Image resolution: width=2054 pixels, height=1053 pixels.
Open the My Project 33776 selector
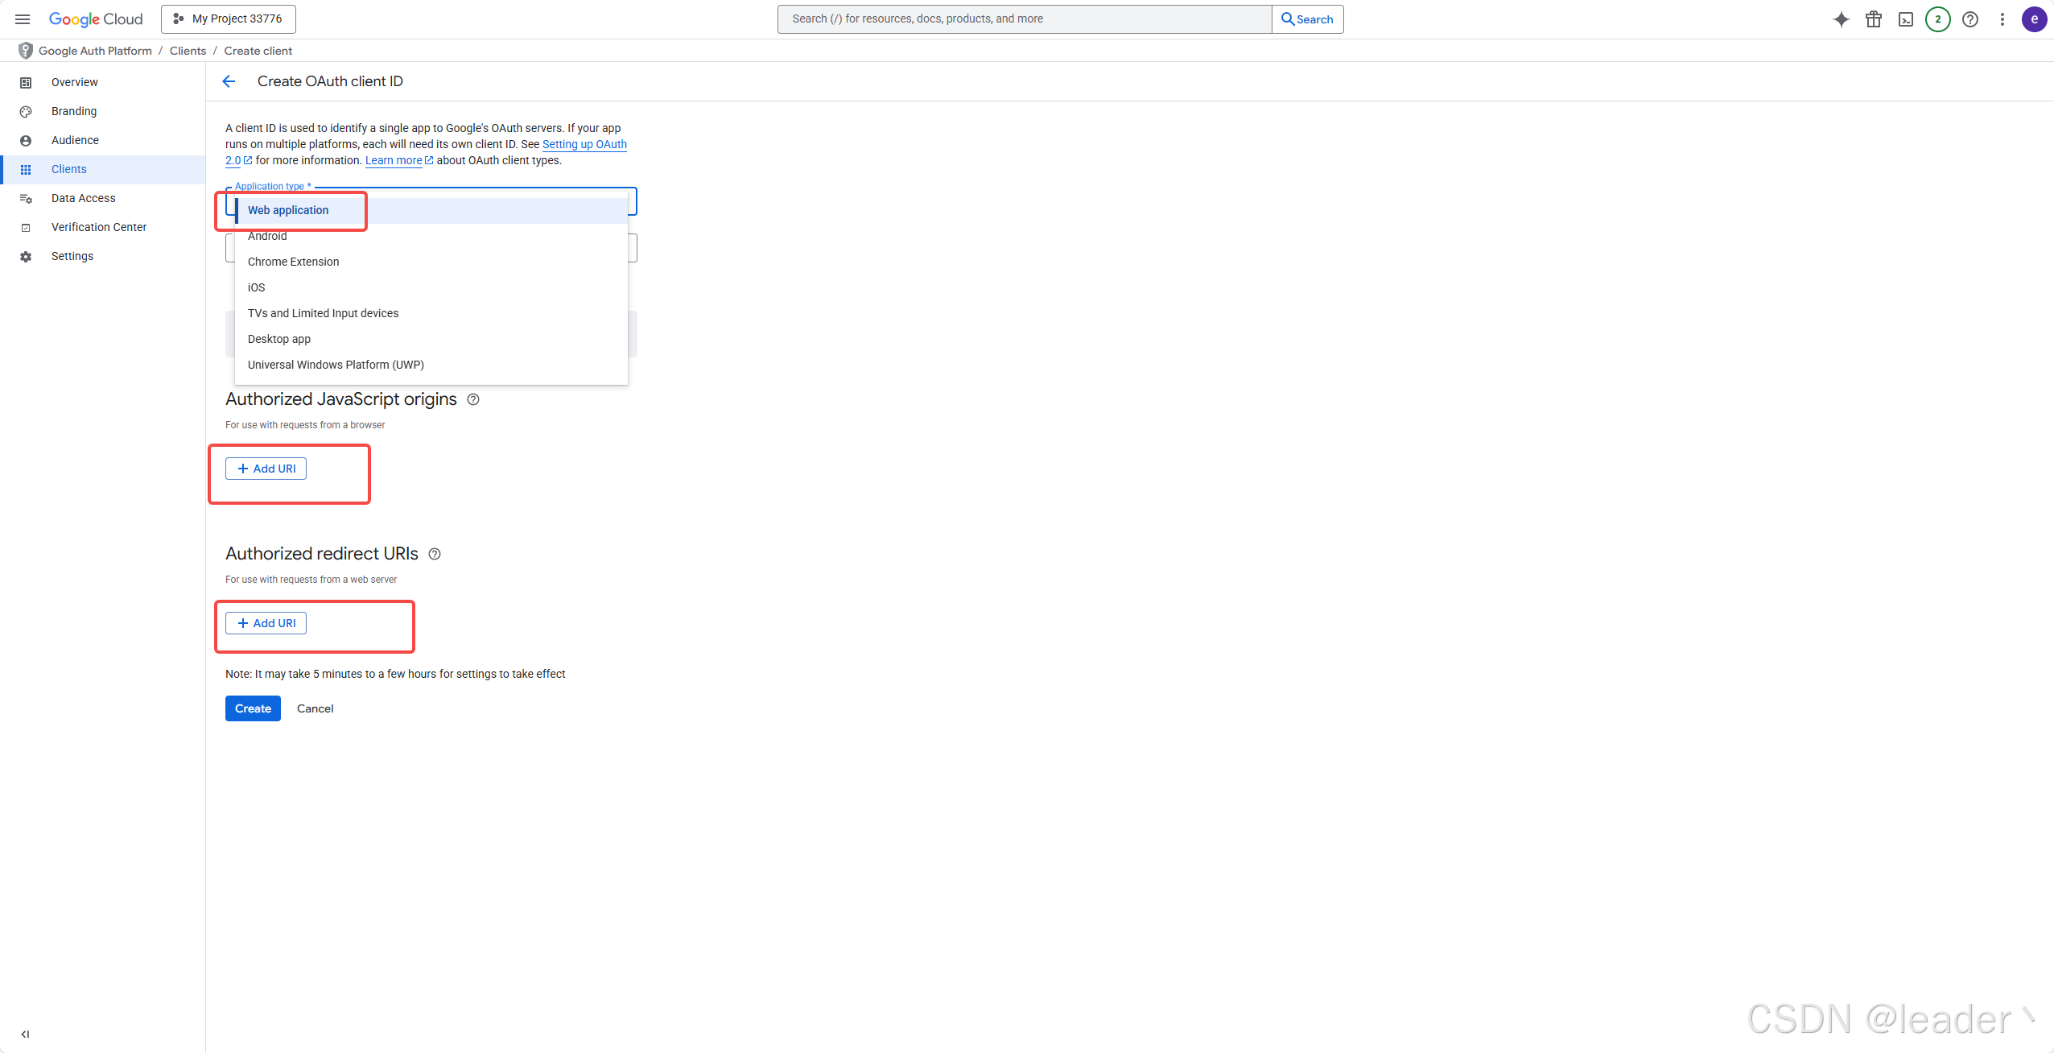coord(229,19)
